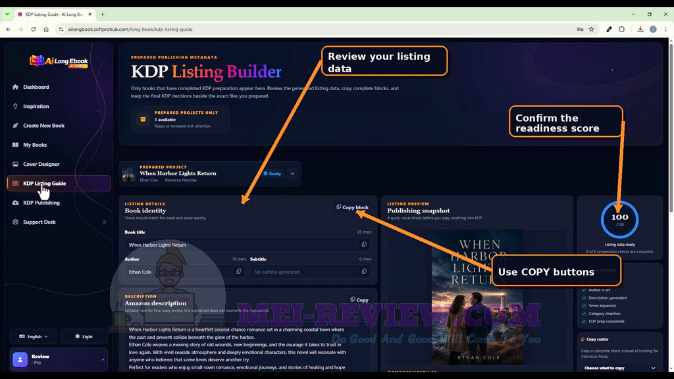Click the Support Desk lifebuoy icon
The width and height of the screenshot is (674, 379).
pos(16,222)
